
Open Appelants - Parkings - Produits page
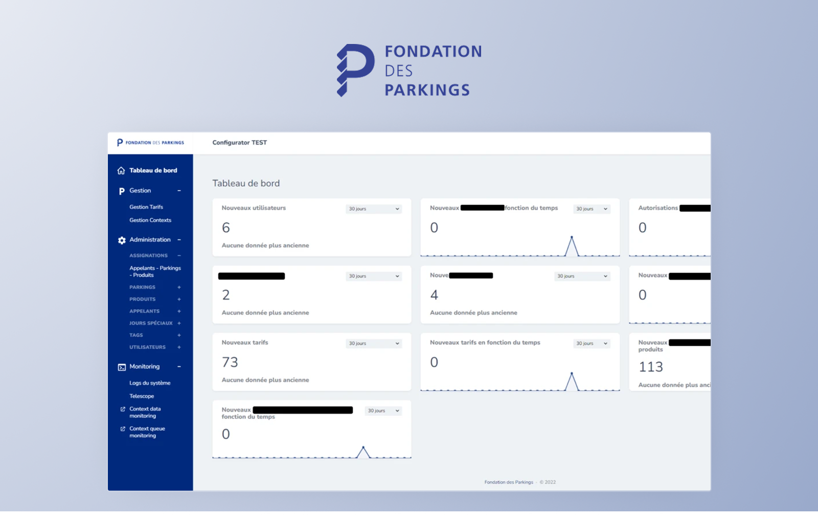(x=155, y=272)
